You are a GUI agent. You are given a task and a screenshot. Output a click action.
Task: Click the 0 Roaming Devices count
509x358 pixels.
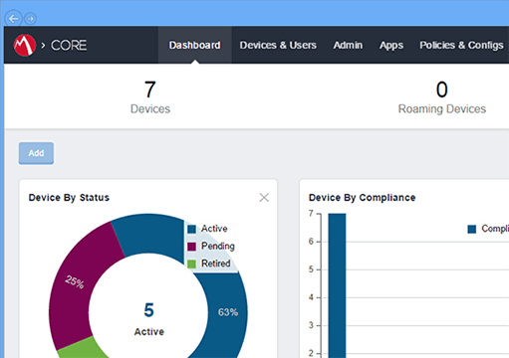pyautogui.click(x=442, y=96)
